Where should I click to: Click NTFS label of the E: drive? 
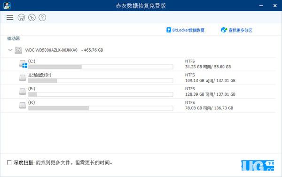(x=190, y=89)
